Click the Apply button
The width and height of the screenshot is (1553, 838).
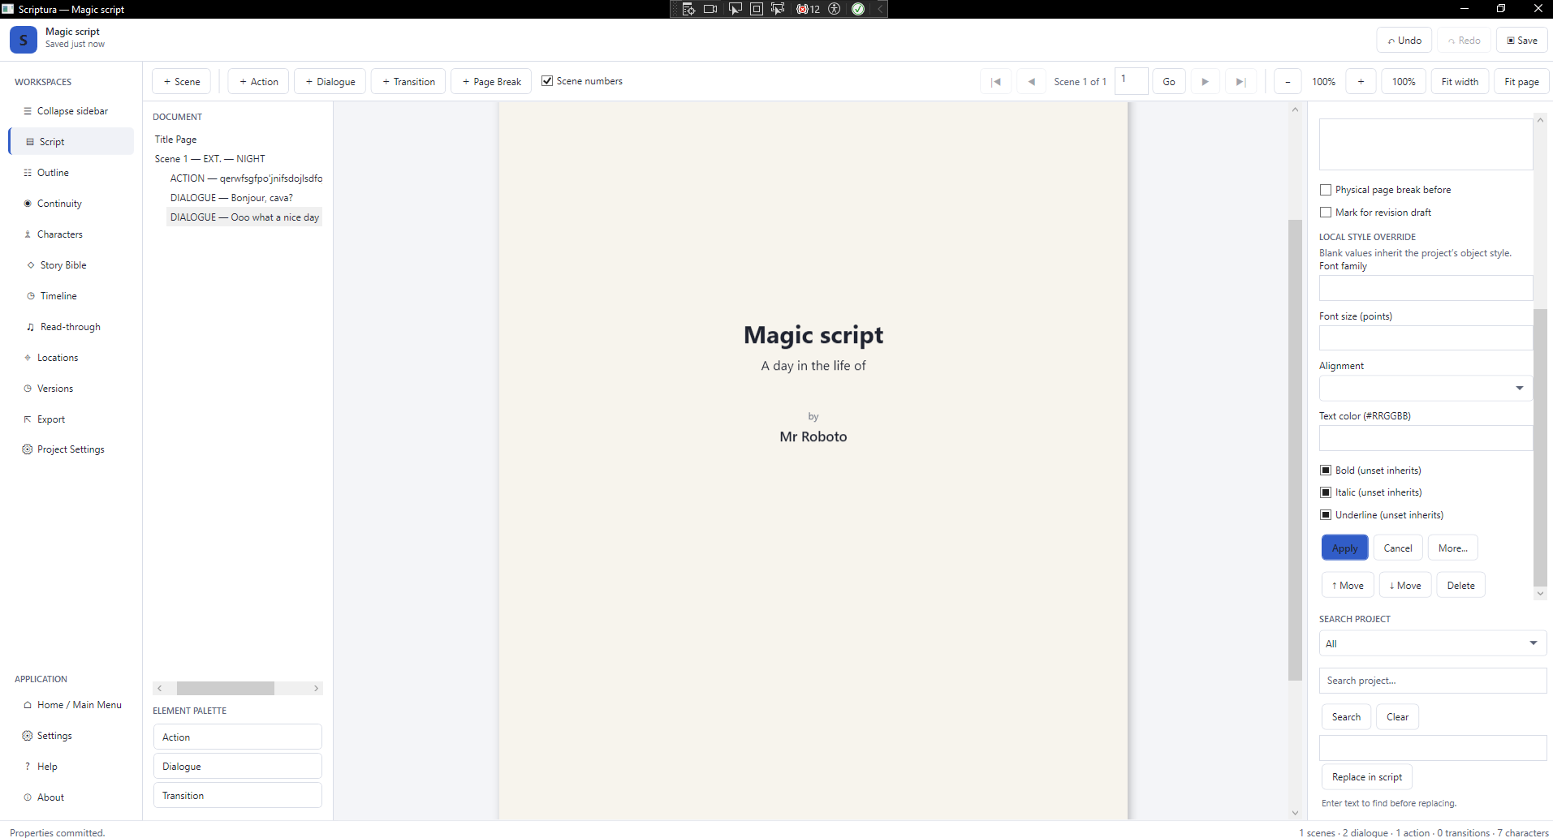[x=1344, y=548]
